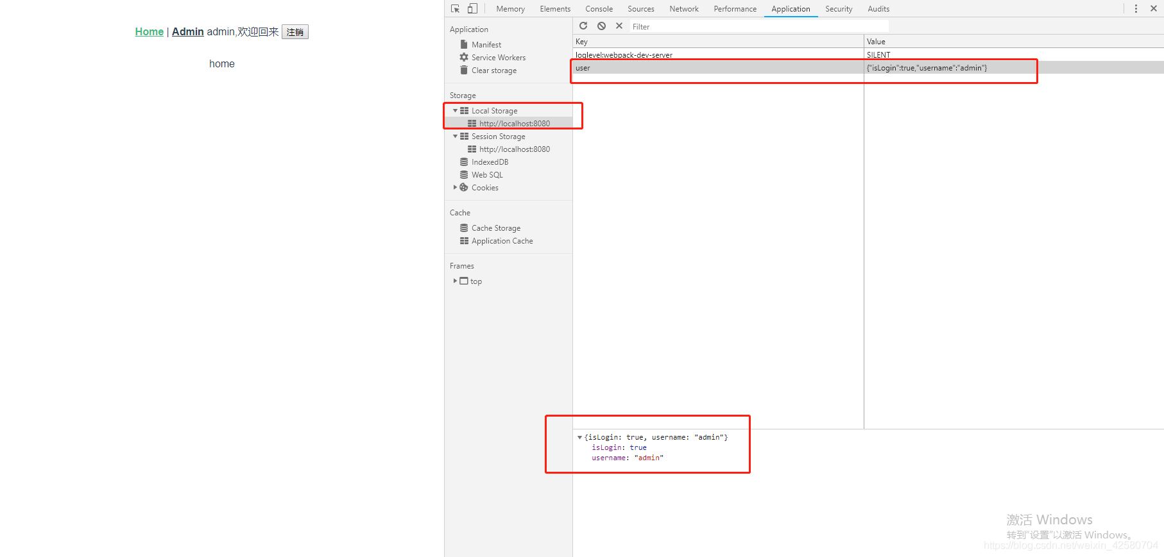Toggle the device toolbar icon
The height and width of the screenshot is (557, 1164).
coord(472,8)
